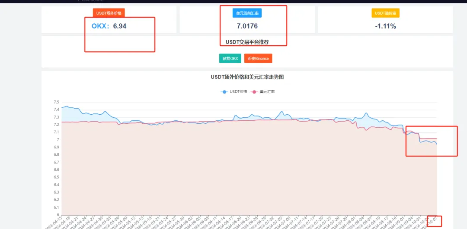
Task: Click the USDT交易平台推荐 heading
Action: pyautogui.click(x=247, y=42)
